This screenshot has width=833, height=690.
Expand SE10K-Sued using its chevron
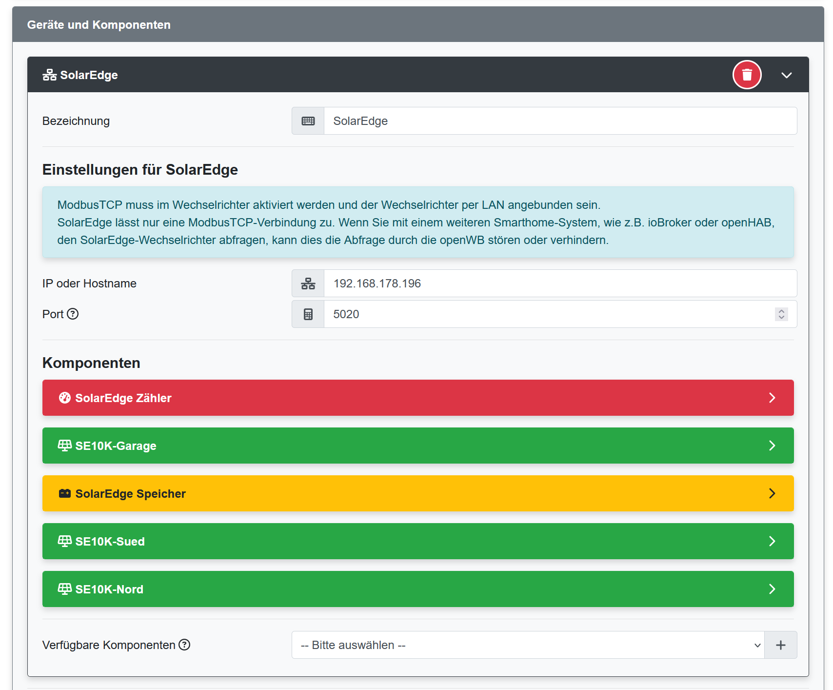pyautogui.click(x=772, y=541)
